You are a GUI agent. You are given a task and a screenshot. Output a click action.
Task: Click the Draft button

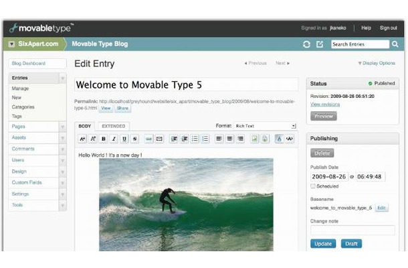(x=351, y=244)
